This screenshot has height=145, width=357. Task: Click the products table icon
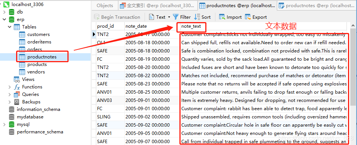22,64
